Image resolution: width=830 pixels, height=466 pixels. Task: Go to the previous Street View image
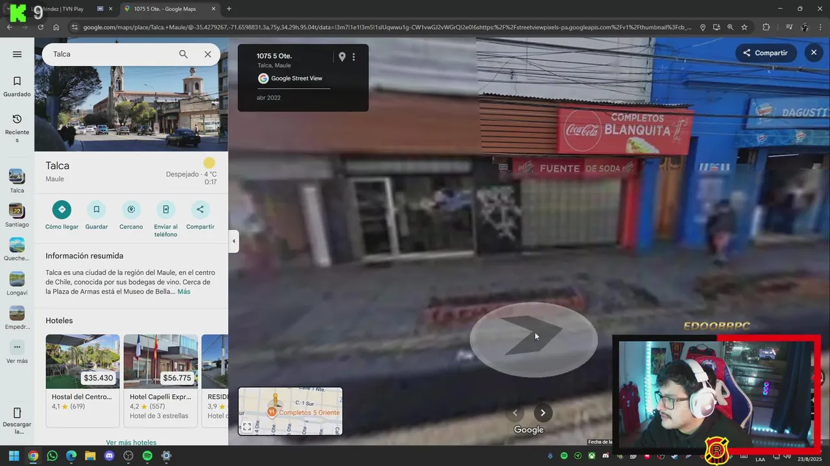(515, 413)
